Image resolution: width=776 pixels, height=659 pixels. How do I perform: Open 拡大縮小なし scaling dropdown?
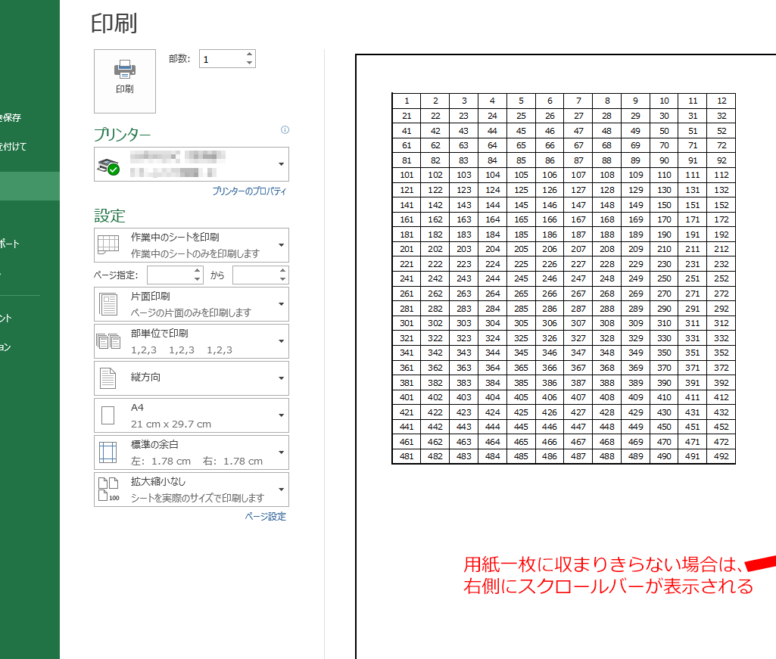tap(192, 490)
